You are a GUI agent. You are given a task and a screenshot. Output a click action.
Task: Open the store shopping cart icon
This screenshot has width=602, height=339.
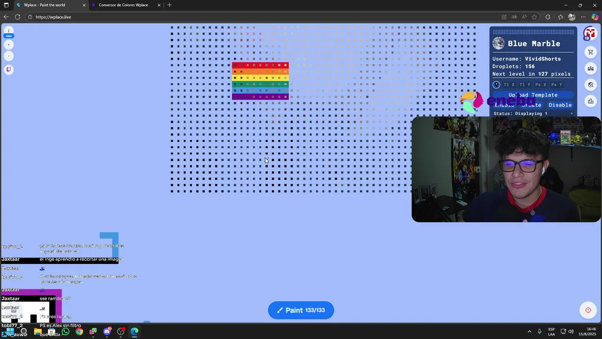tap(591, 52)
